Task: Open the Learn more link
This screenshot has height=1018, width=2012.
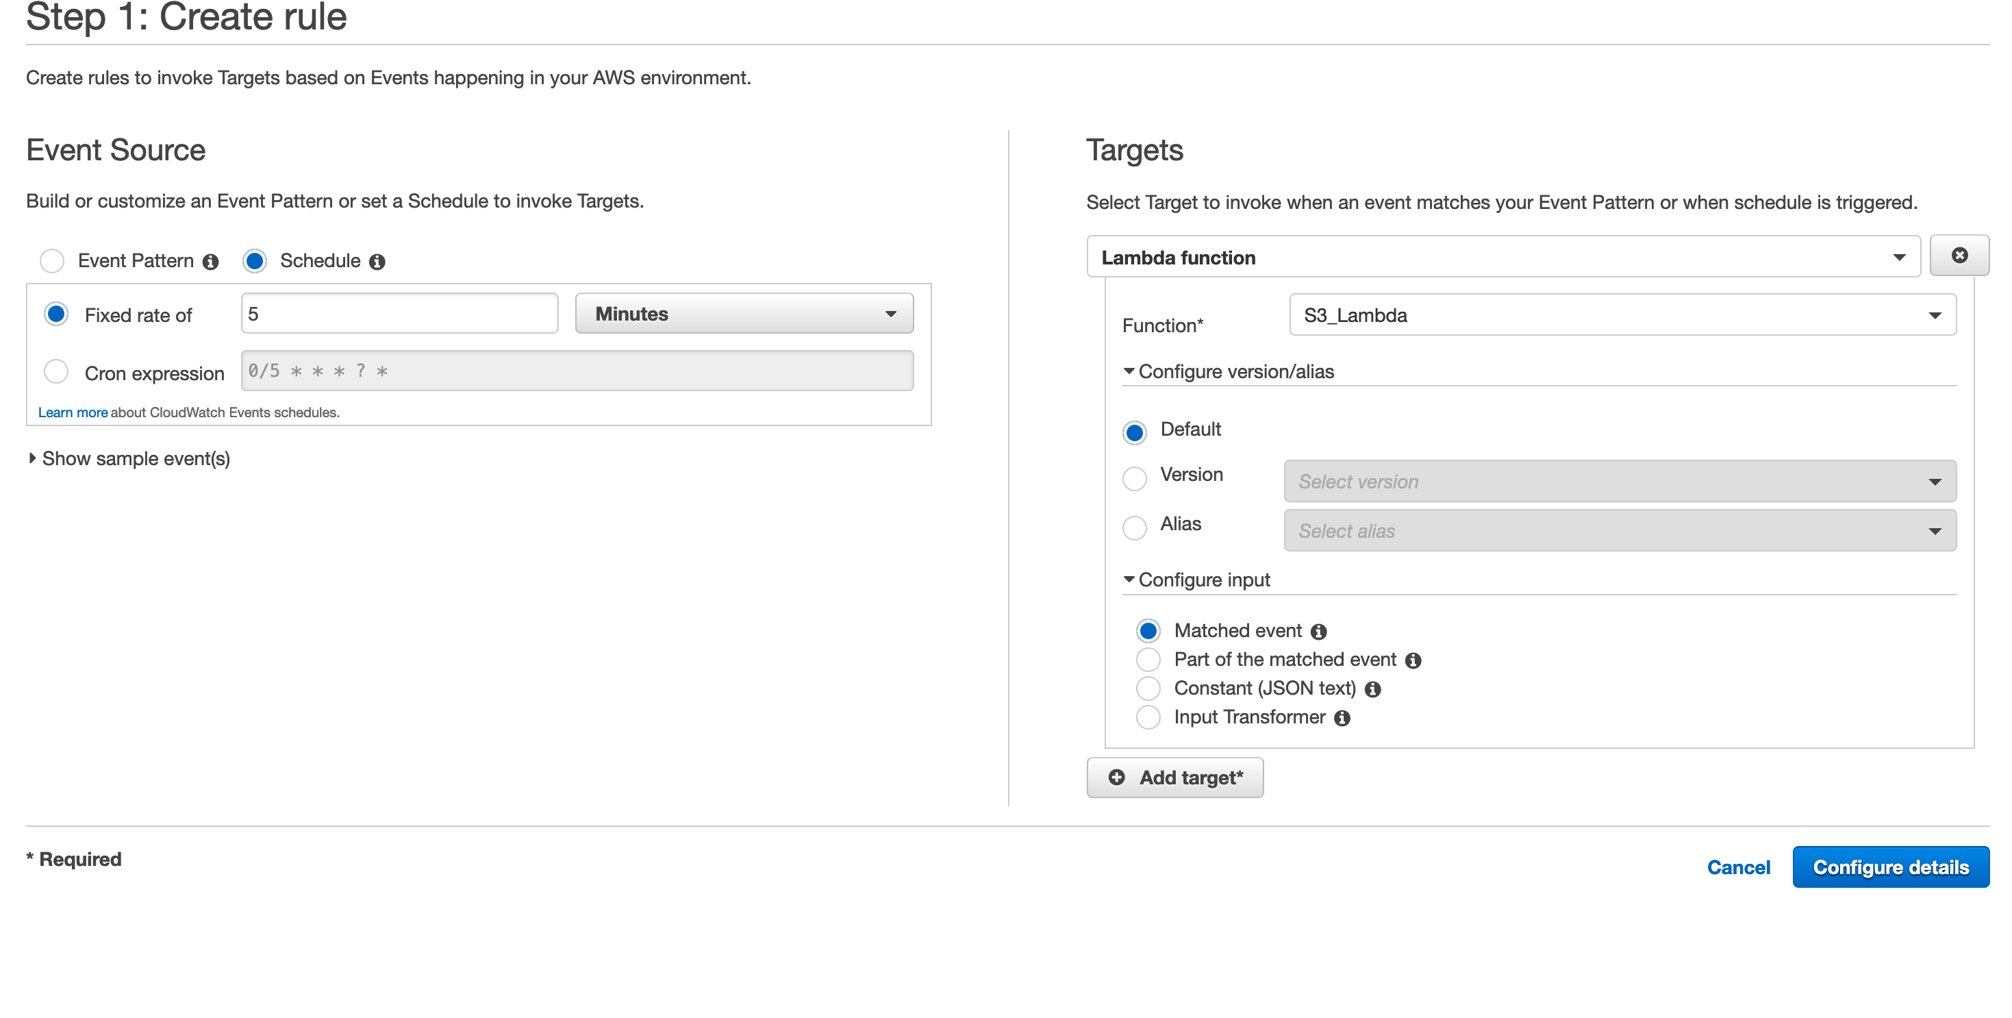Action: pyautogui.click(x=73, y=412)
